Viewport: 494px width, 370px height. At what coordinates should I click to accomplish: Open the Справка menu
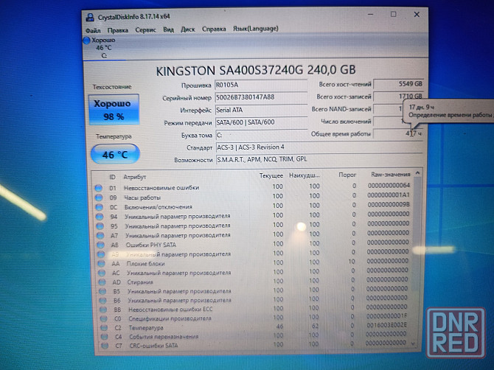tap(214, 29)
